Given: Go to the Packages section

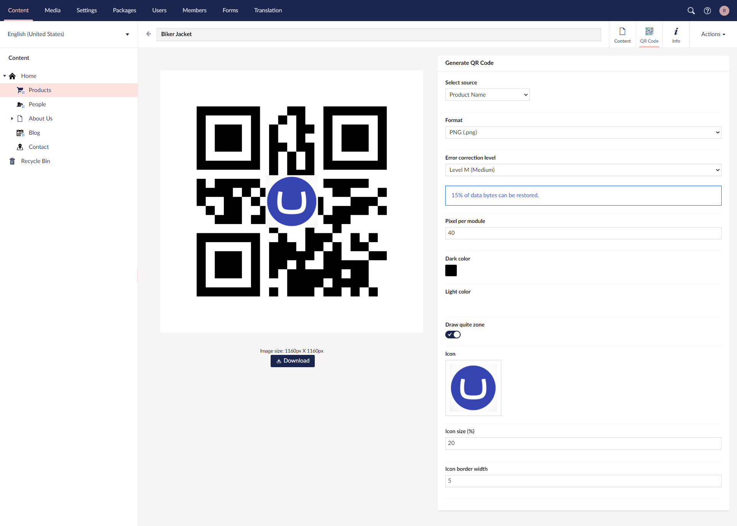Looking at the screenshot, I should tap(124, 10).
